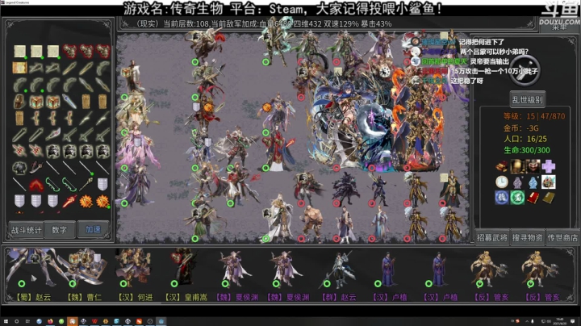Open the yellow book icon
The height and width of the screenshot is (326, 581).
(x=549, y=198)
